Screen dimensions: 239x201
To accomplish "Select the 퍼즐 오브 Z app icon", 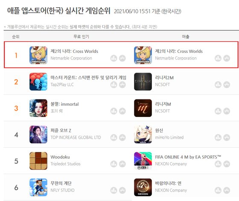I will click(38, 134).
